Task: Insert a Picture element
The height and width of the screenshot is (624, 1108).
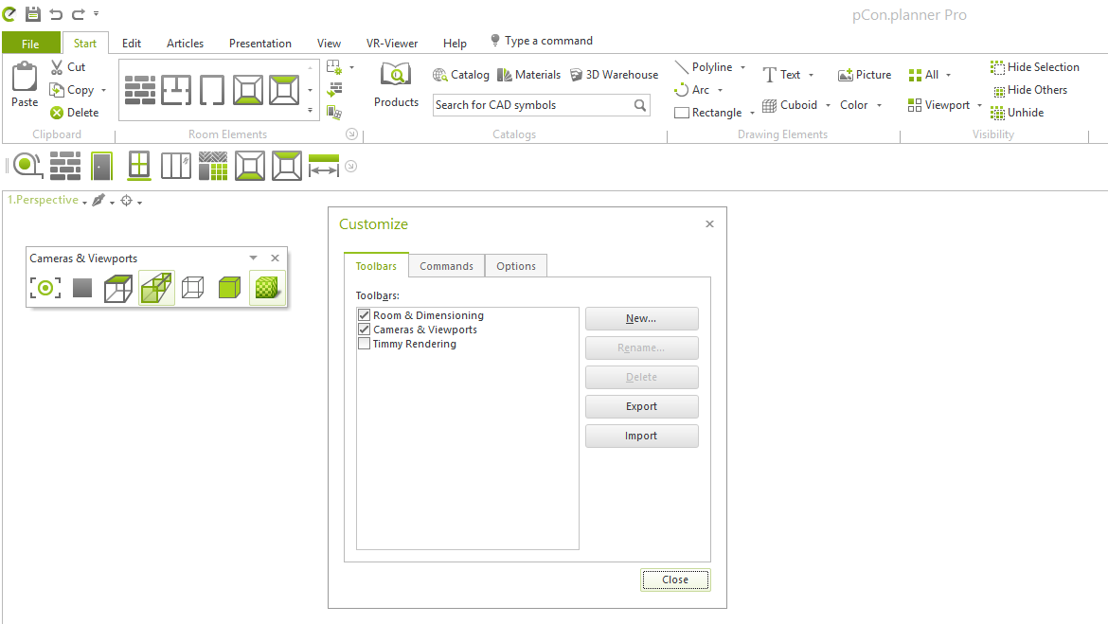Action: (865, 75)
